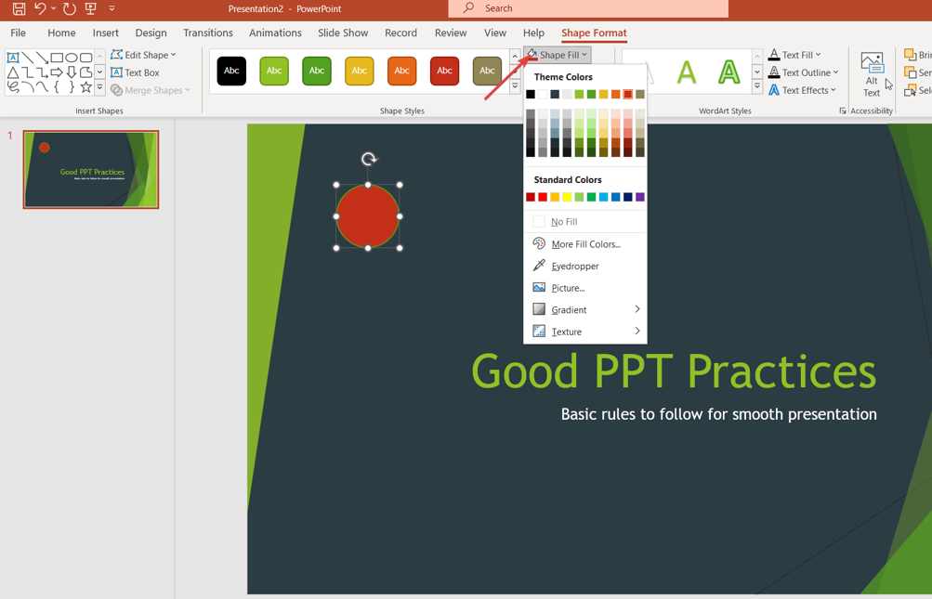This screenshot has width=932, height=599.
Task: Click the Save icon in title bar
Action: pos(19,8)
